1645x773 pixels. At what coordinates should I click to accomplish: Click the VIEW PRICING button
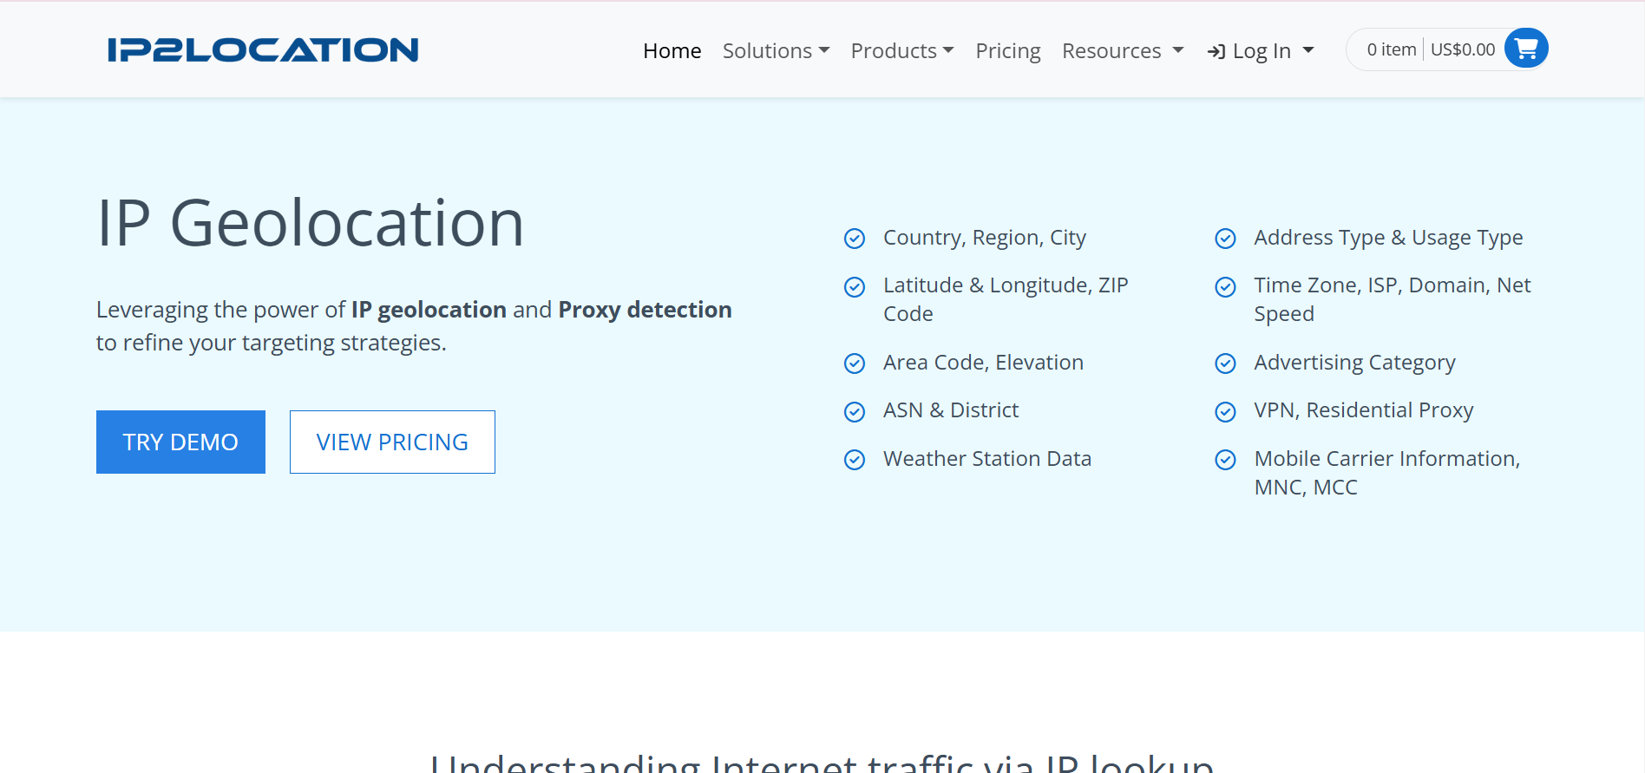[392, 442]
